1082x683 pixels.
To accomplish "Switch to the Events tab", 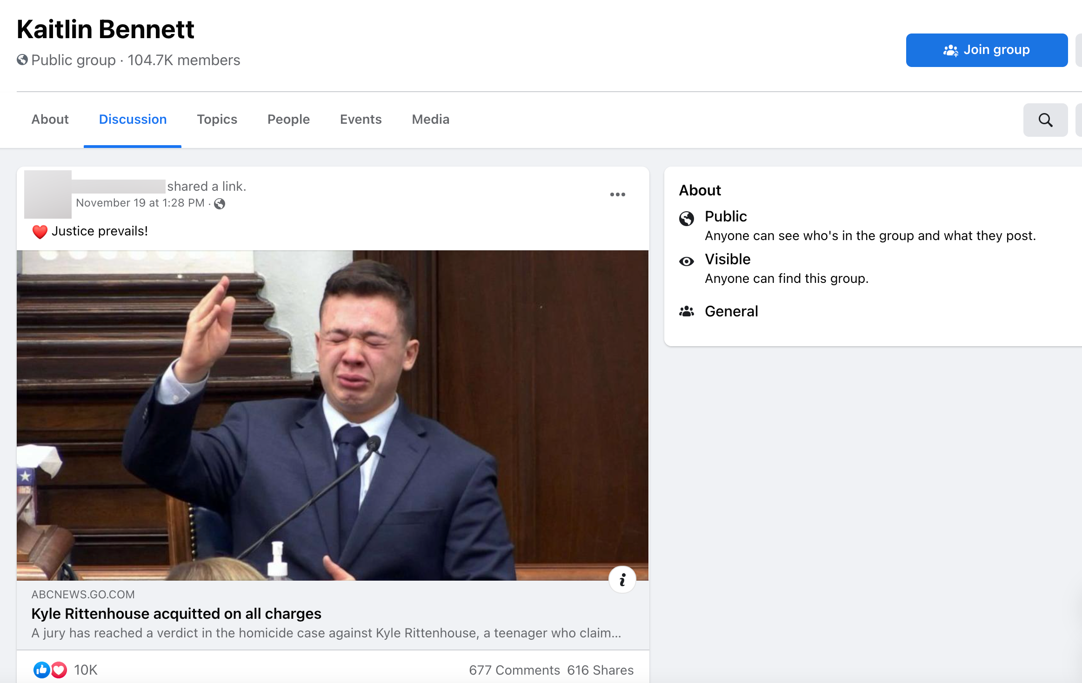I will point(361,119).
